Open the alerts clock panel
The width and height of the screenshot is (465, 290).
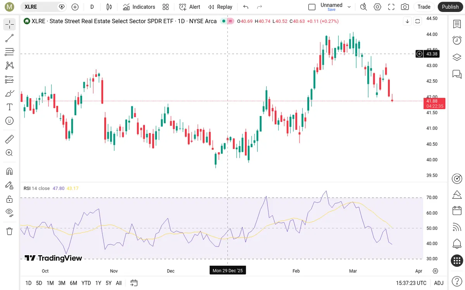pyautogui.click(x=457, y=40)
